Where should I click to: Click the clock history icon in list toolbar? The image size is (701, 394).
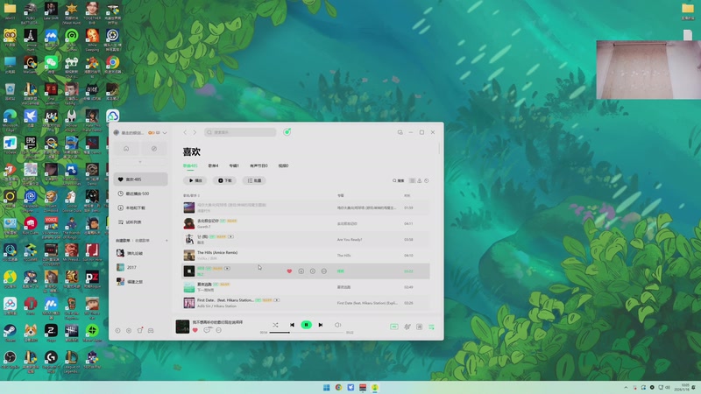pyautogui.click(x=427, y=180)
